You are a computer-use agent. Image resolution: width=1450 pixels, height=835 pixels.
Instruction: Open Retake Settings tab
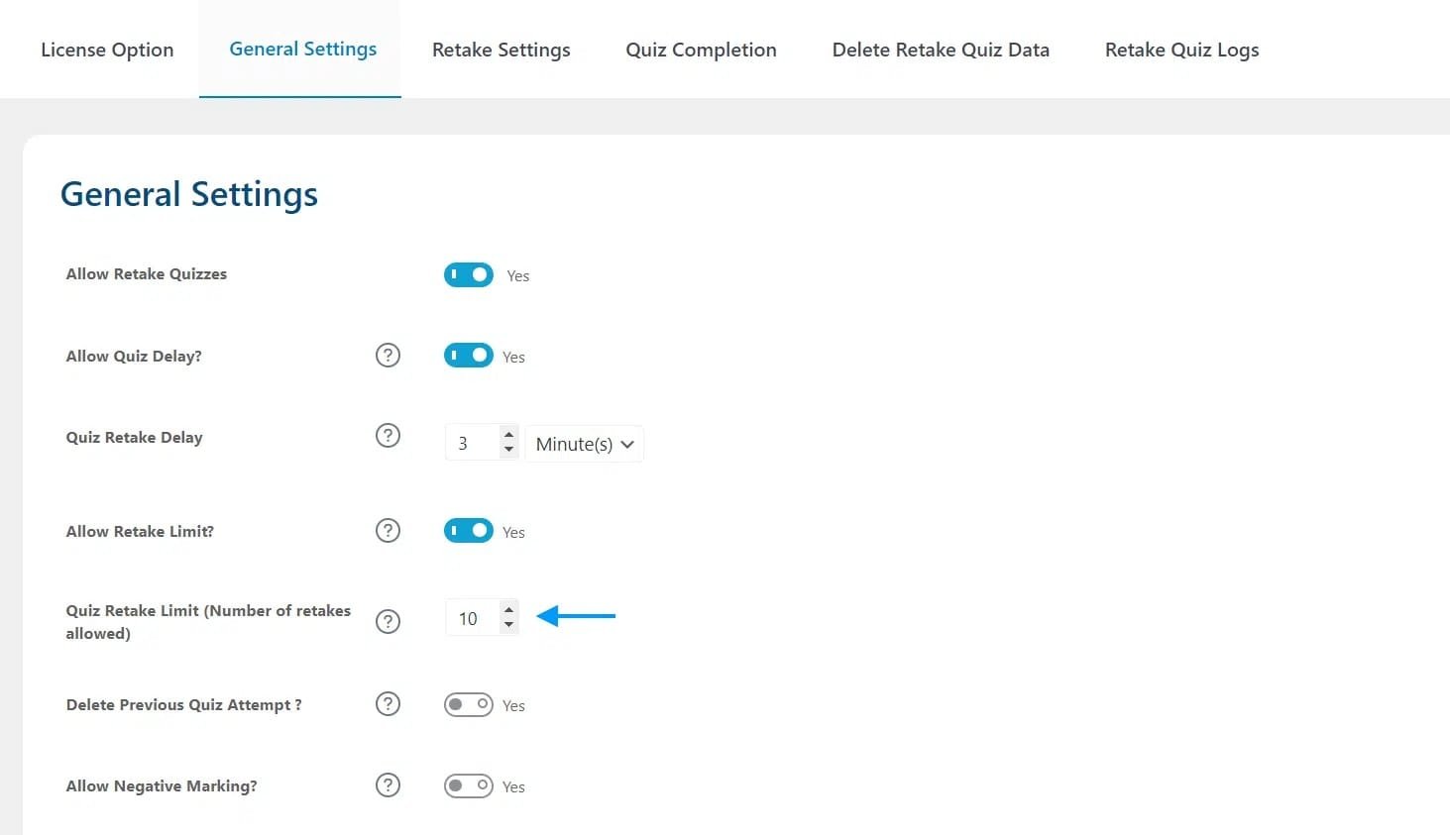point(502,50)
